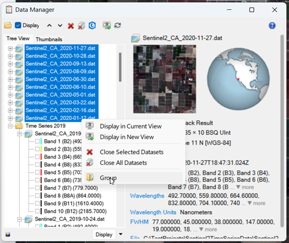
Task: Click the RGB color icon at bottom left
Action: 8,234
